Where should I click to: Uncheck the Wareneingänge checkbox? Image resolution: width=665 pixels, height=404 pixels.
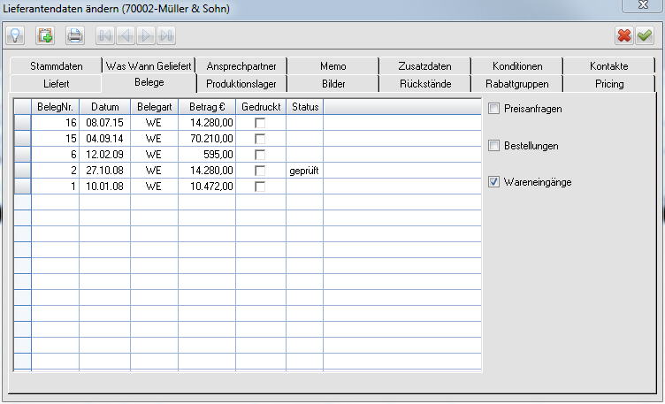click(x=494, y=182)
